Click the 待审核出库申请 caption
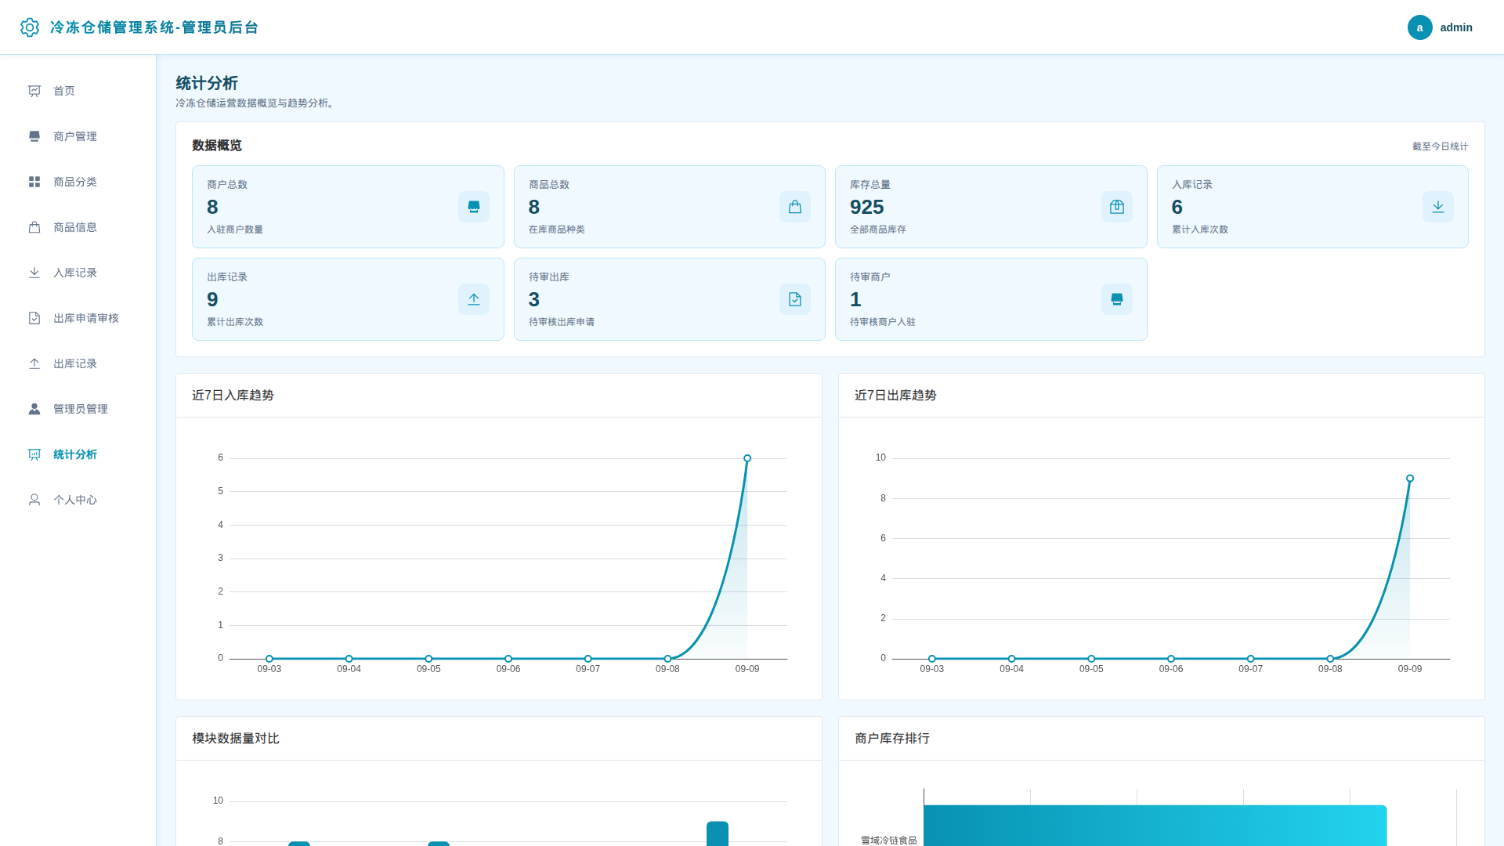Image resolution: width=1504 pixels, height=846 pixels. pyautogui.click(x=562, y=322)
